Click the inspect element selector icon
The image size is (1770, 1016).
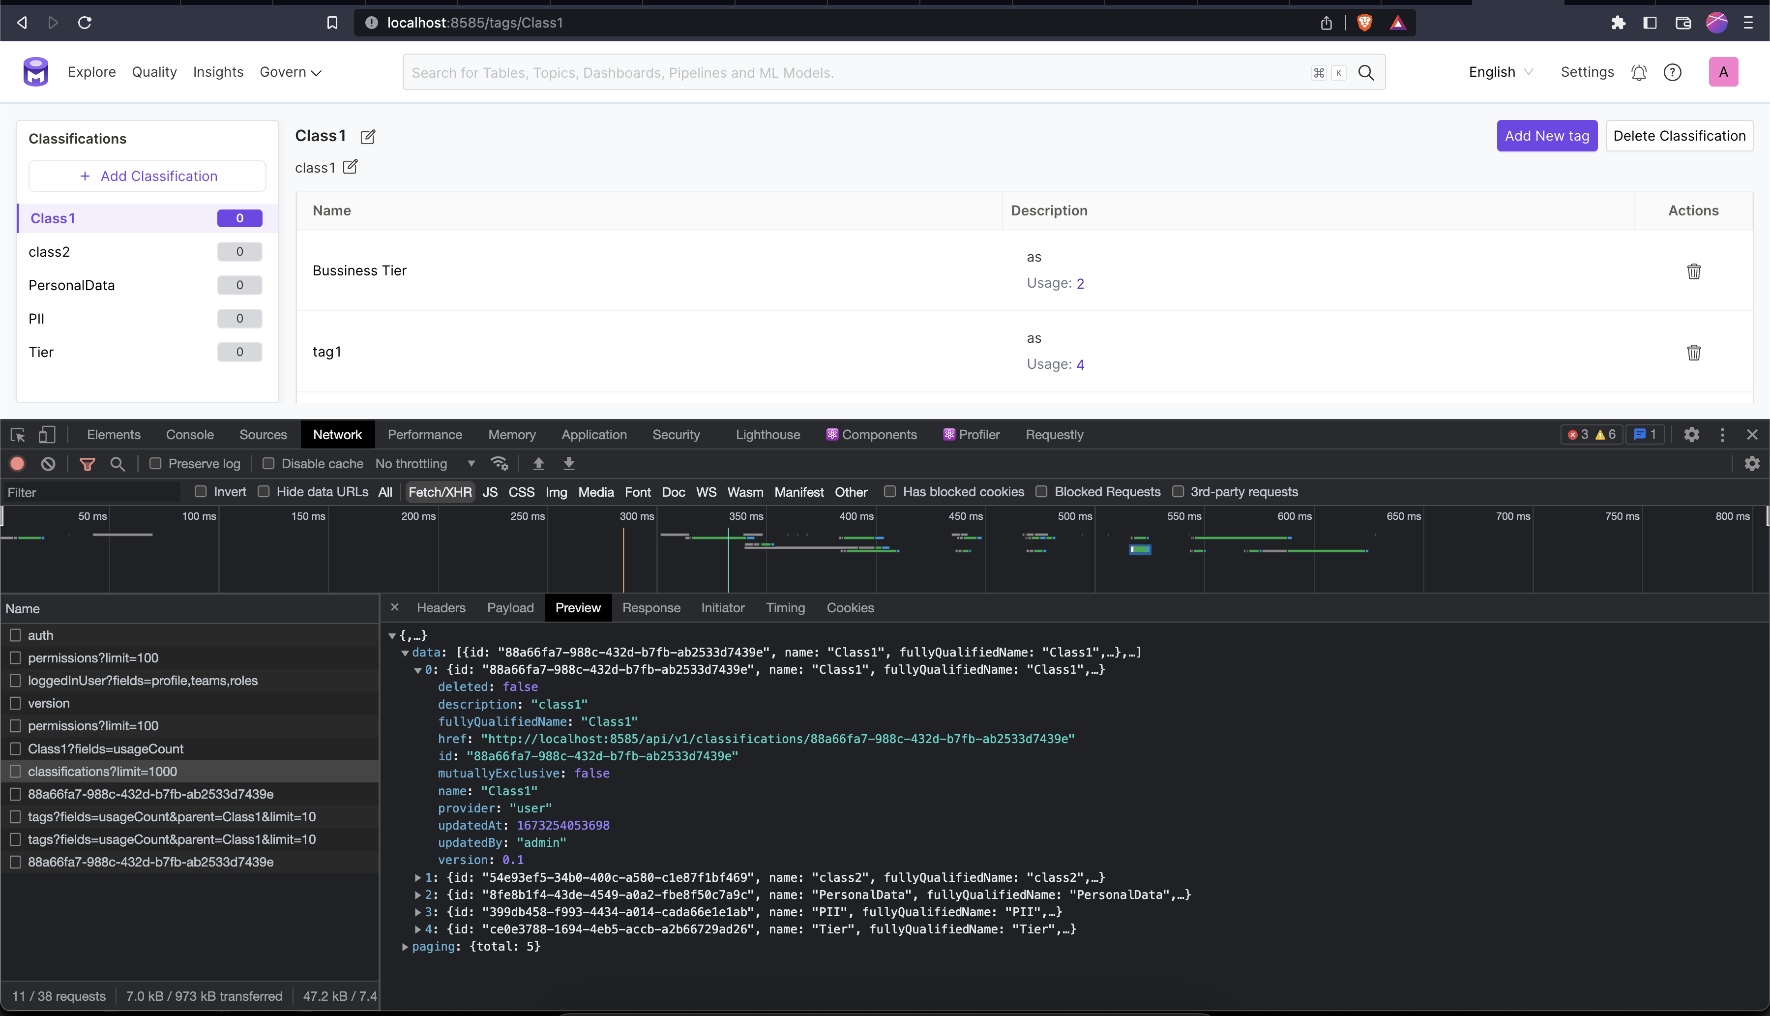coord(18,435)
